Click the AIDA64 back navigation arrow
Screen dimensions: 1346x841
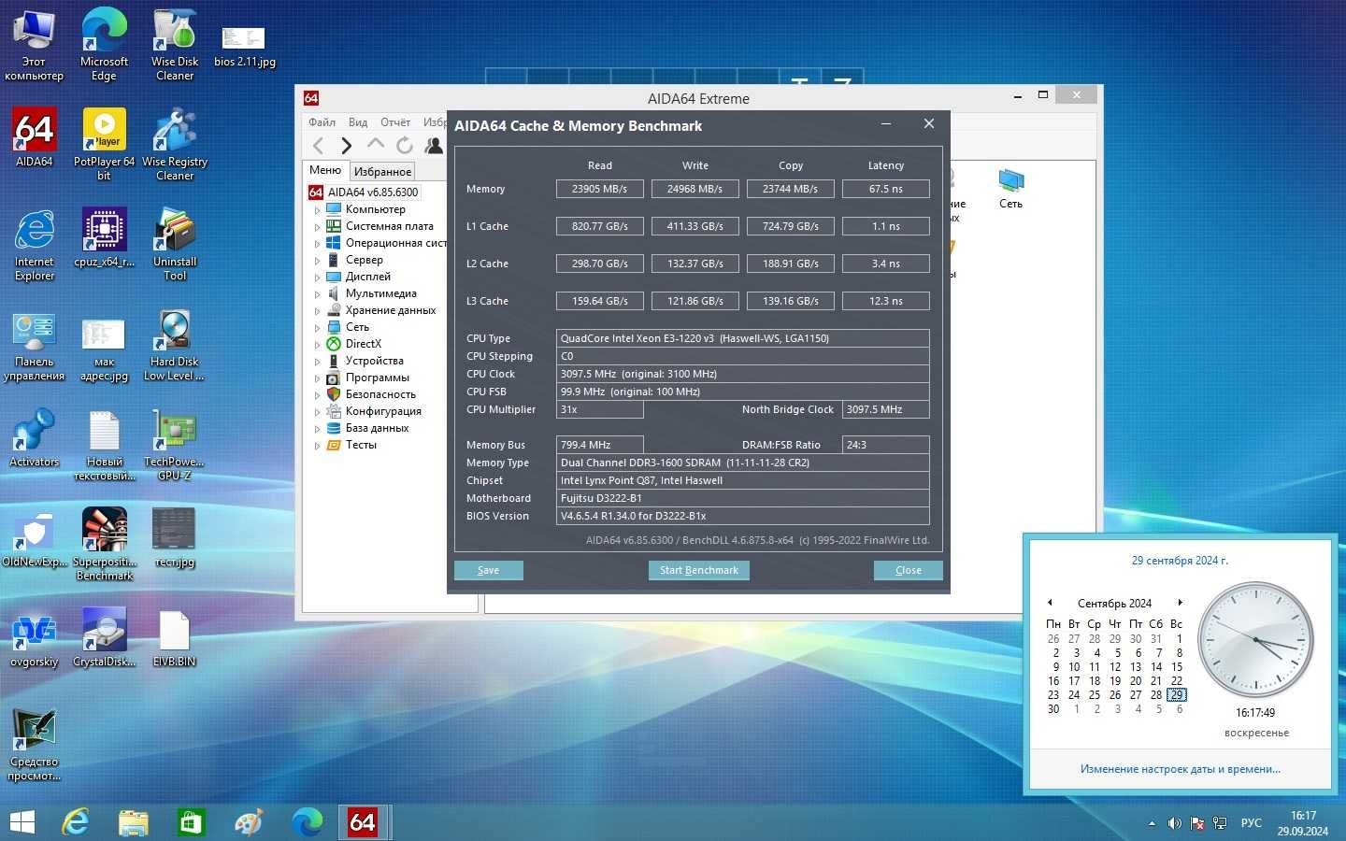[318, 145]
